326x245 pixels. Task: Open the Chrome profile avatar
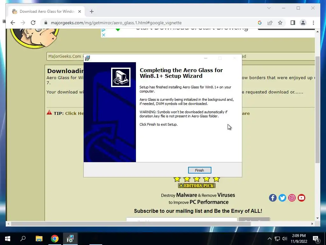[x=303, y=23]
